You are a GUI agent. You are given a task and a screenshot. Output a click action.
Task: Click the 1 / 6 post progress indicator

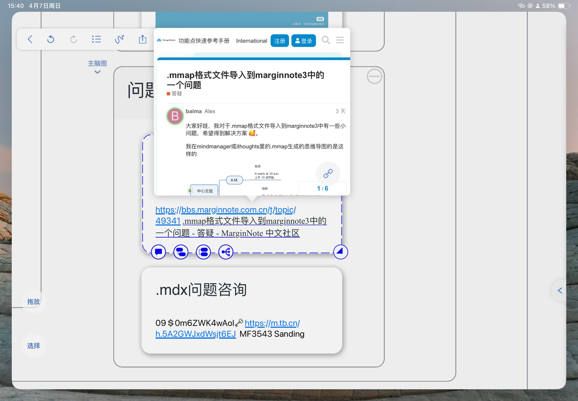tap(322, 188)
